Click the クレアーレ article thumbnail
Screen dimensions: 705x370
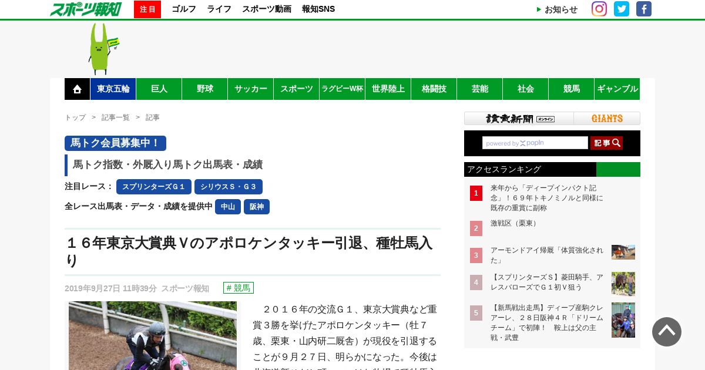pos(623,320)
